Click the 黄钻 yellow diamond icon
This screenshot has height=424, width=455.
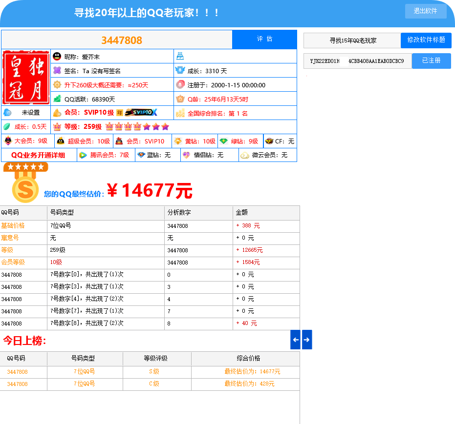(177, 141)
